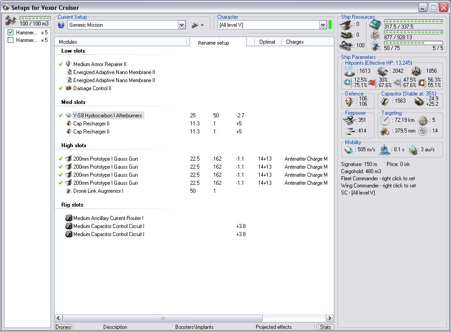Toggle active checkmark on third 200mm Gauss Gun
This screenshot has width=451, height=332.
(60, 174)
